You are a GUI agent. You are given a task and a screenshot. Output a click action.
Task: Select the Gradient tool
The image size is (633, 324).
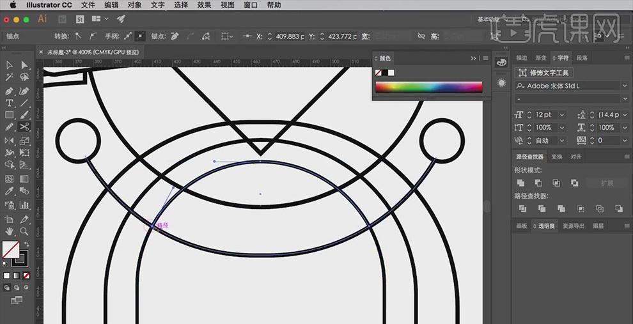(x=25, y=179)
